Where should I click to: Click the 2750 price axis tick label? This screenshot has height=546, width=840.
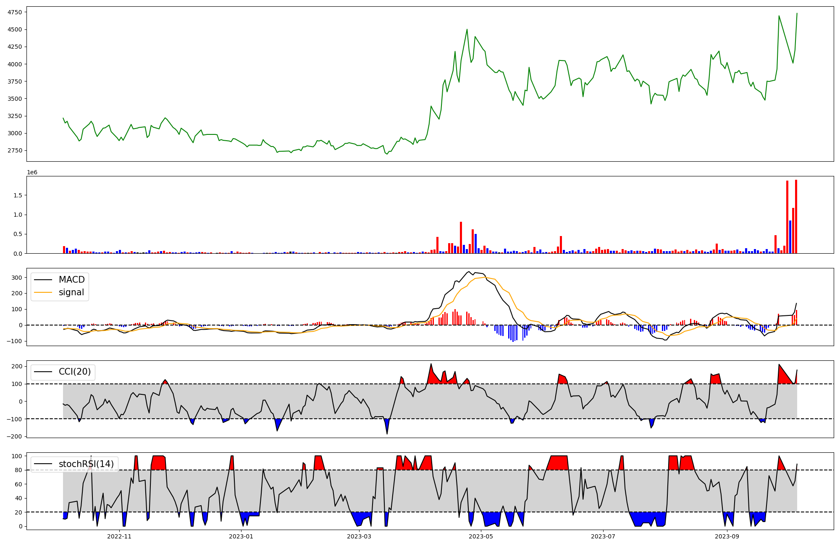(x=15, y=150)
